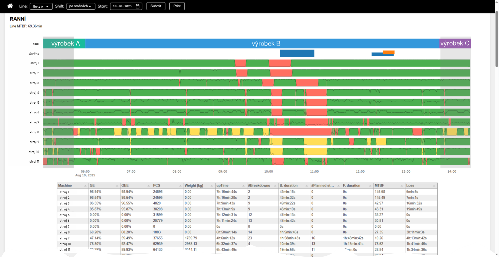Click the large blue údržba maintenance block

click(x=297, y=53)
